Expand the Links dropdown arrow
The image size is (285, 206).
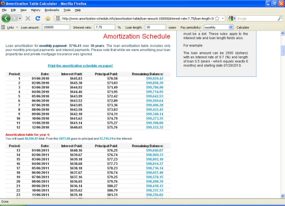click(x=17, y=27)
